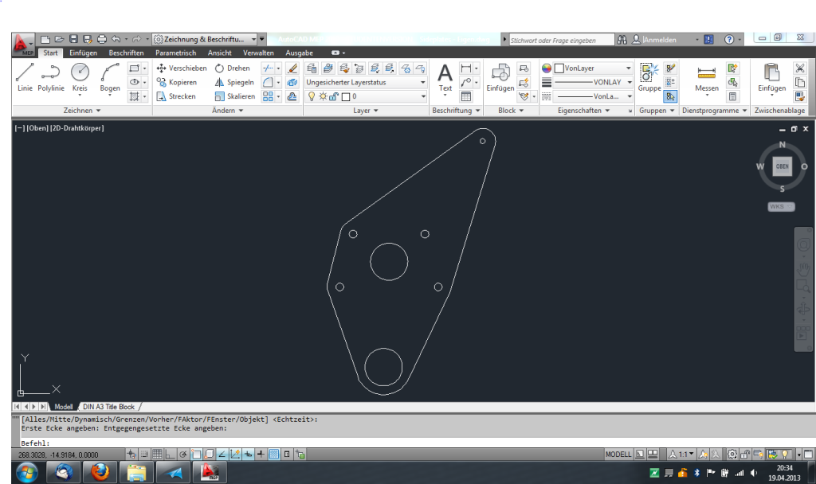The width and height of the screenshot is (816, 484).
Task: Click the undo arrow in quick access toolbar
Action: pyautogui.click(x=116, y=39)
